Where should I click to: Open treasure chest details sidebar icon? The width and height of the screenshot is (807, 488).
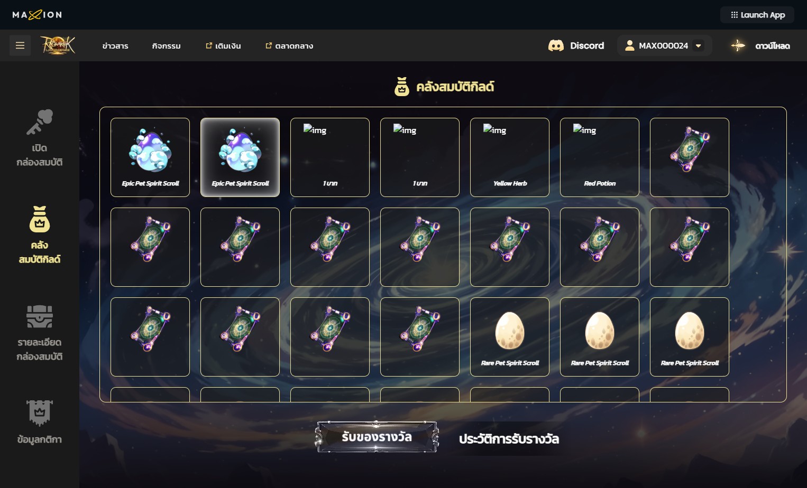click(x=40, y=317)
